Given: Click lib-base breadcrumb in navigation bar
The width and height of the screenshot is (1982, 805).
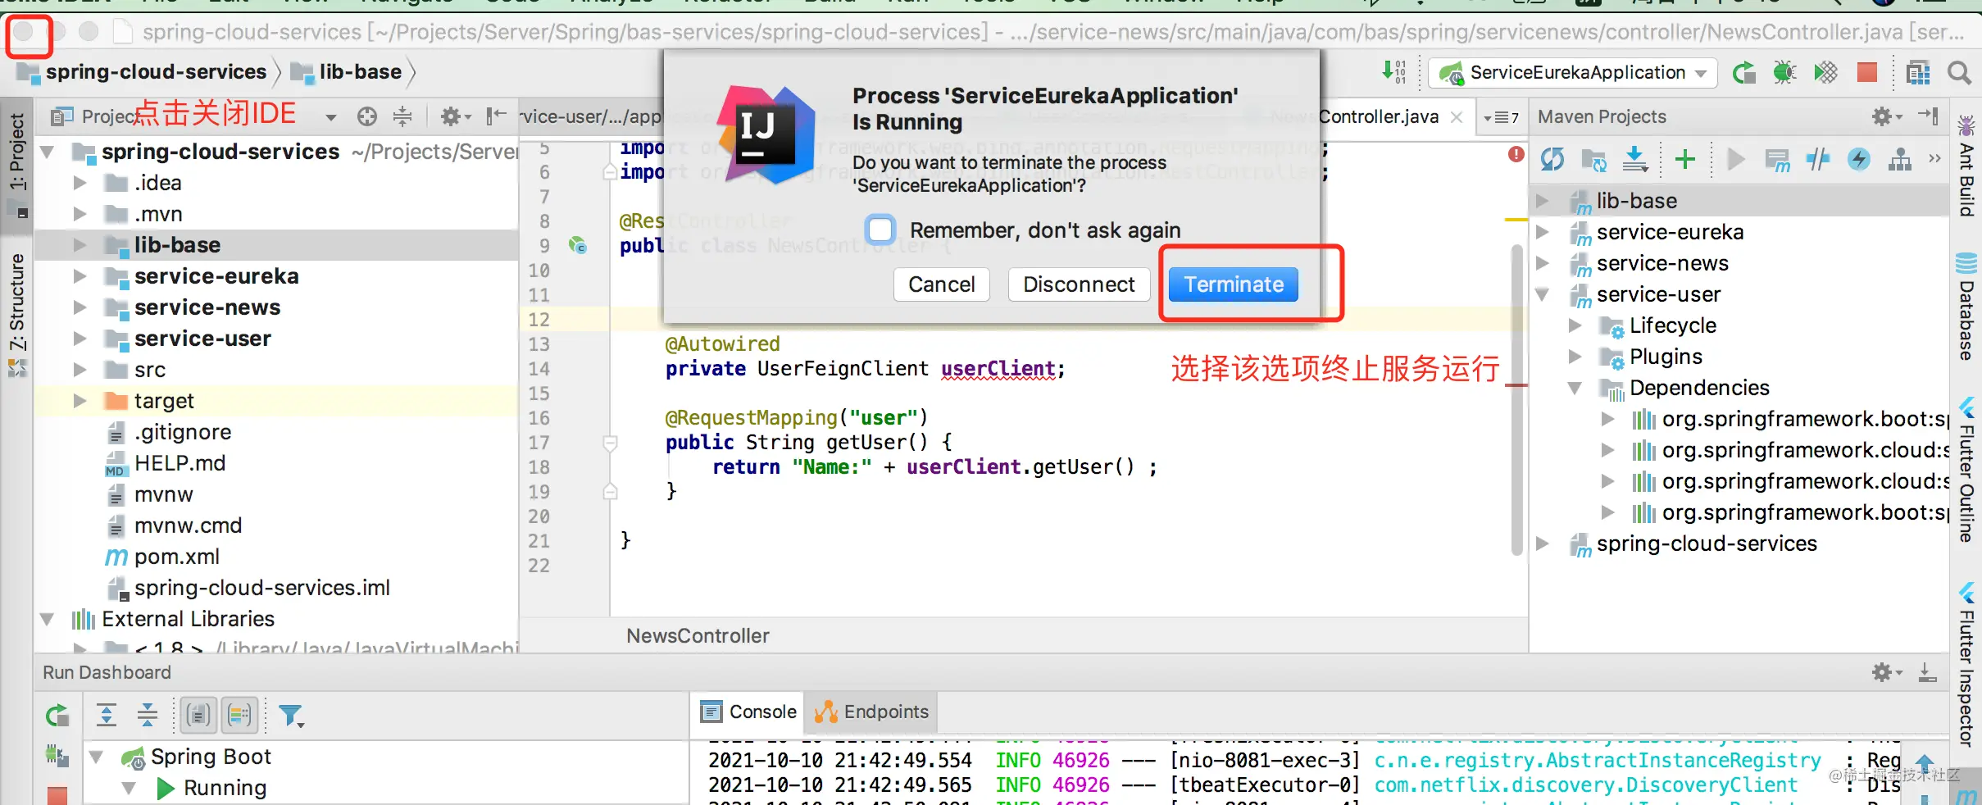Looking at the screenshot, I should click(348, 72).
